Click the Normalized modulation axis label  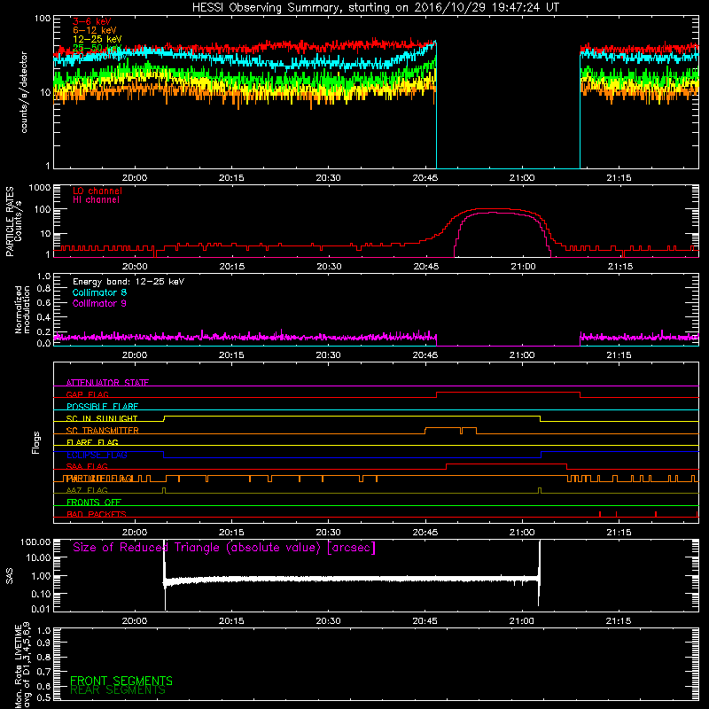pos(22,309)
